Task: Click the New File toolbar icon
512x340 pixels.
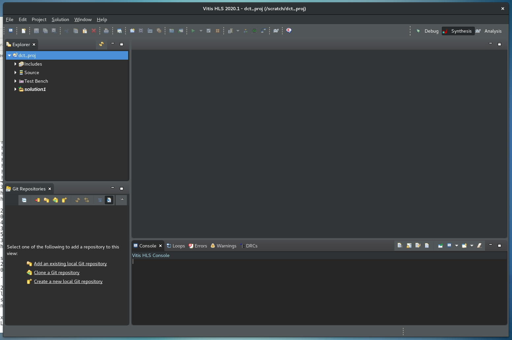Action: 23,31
